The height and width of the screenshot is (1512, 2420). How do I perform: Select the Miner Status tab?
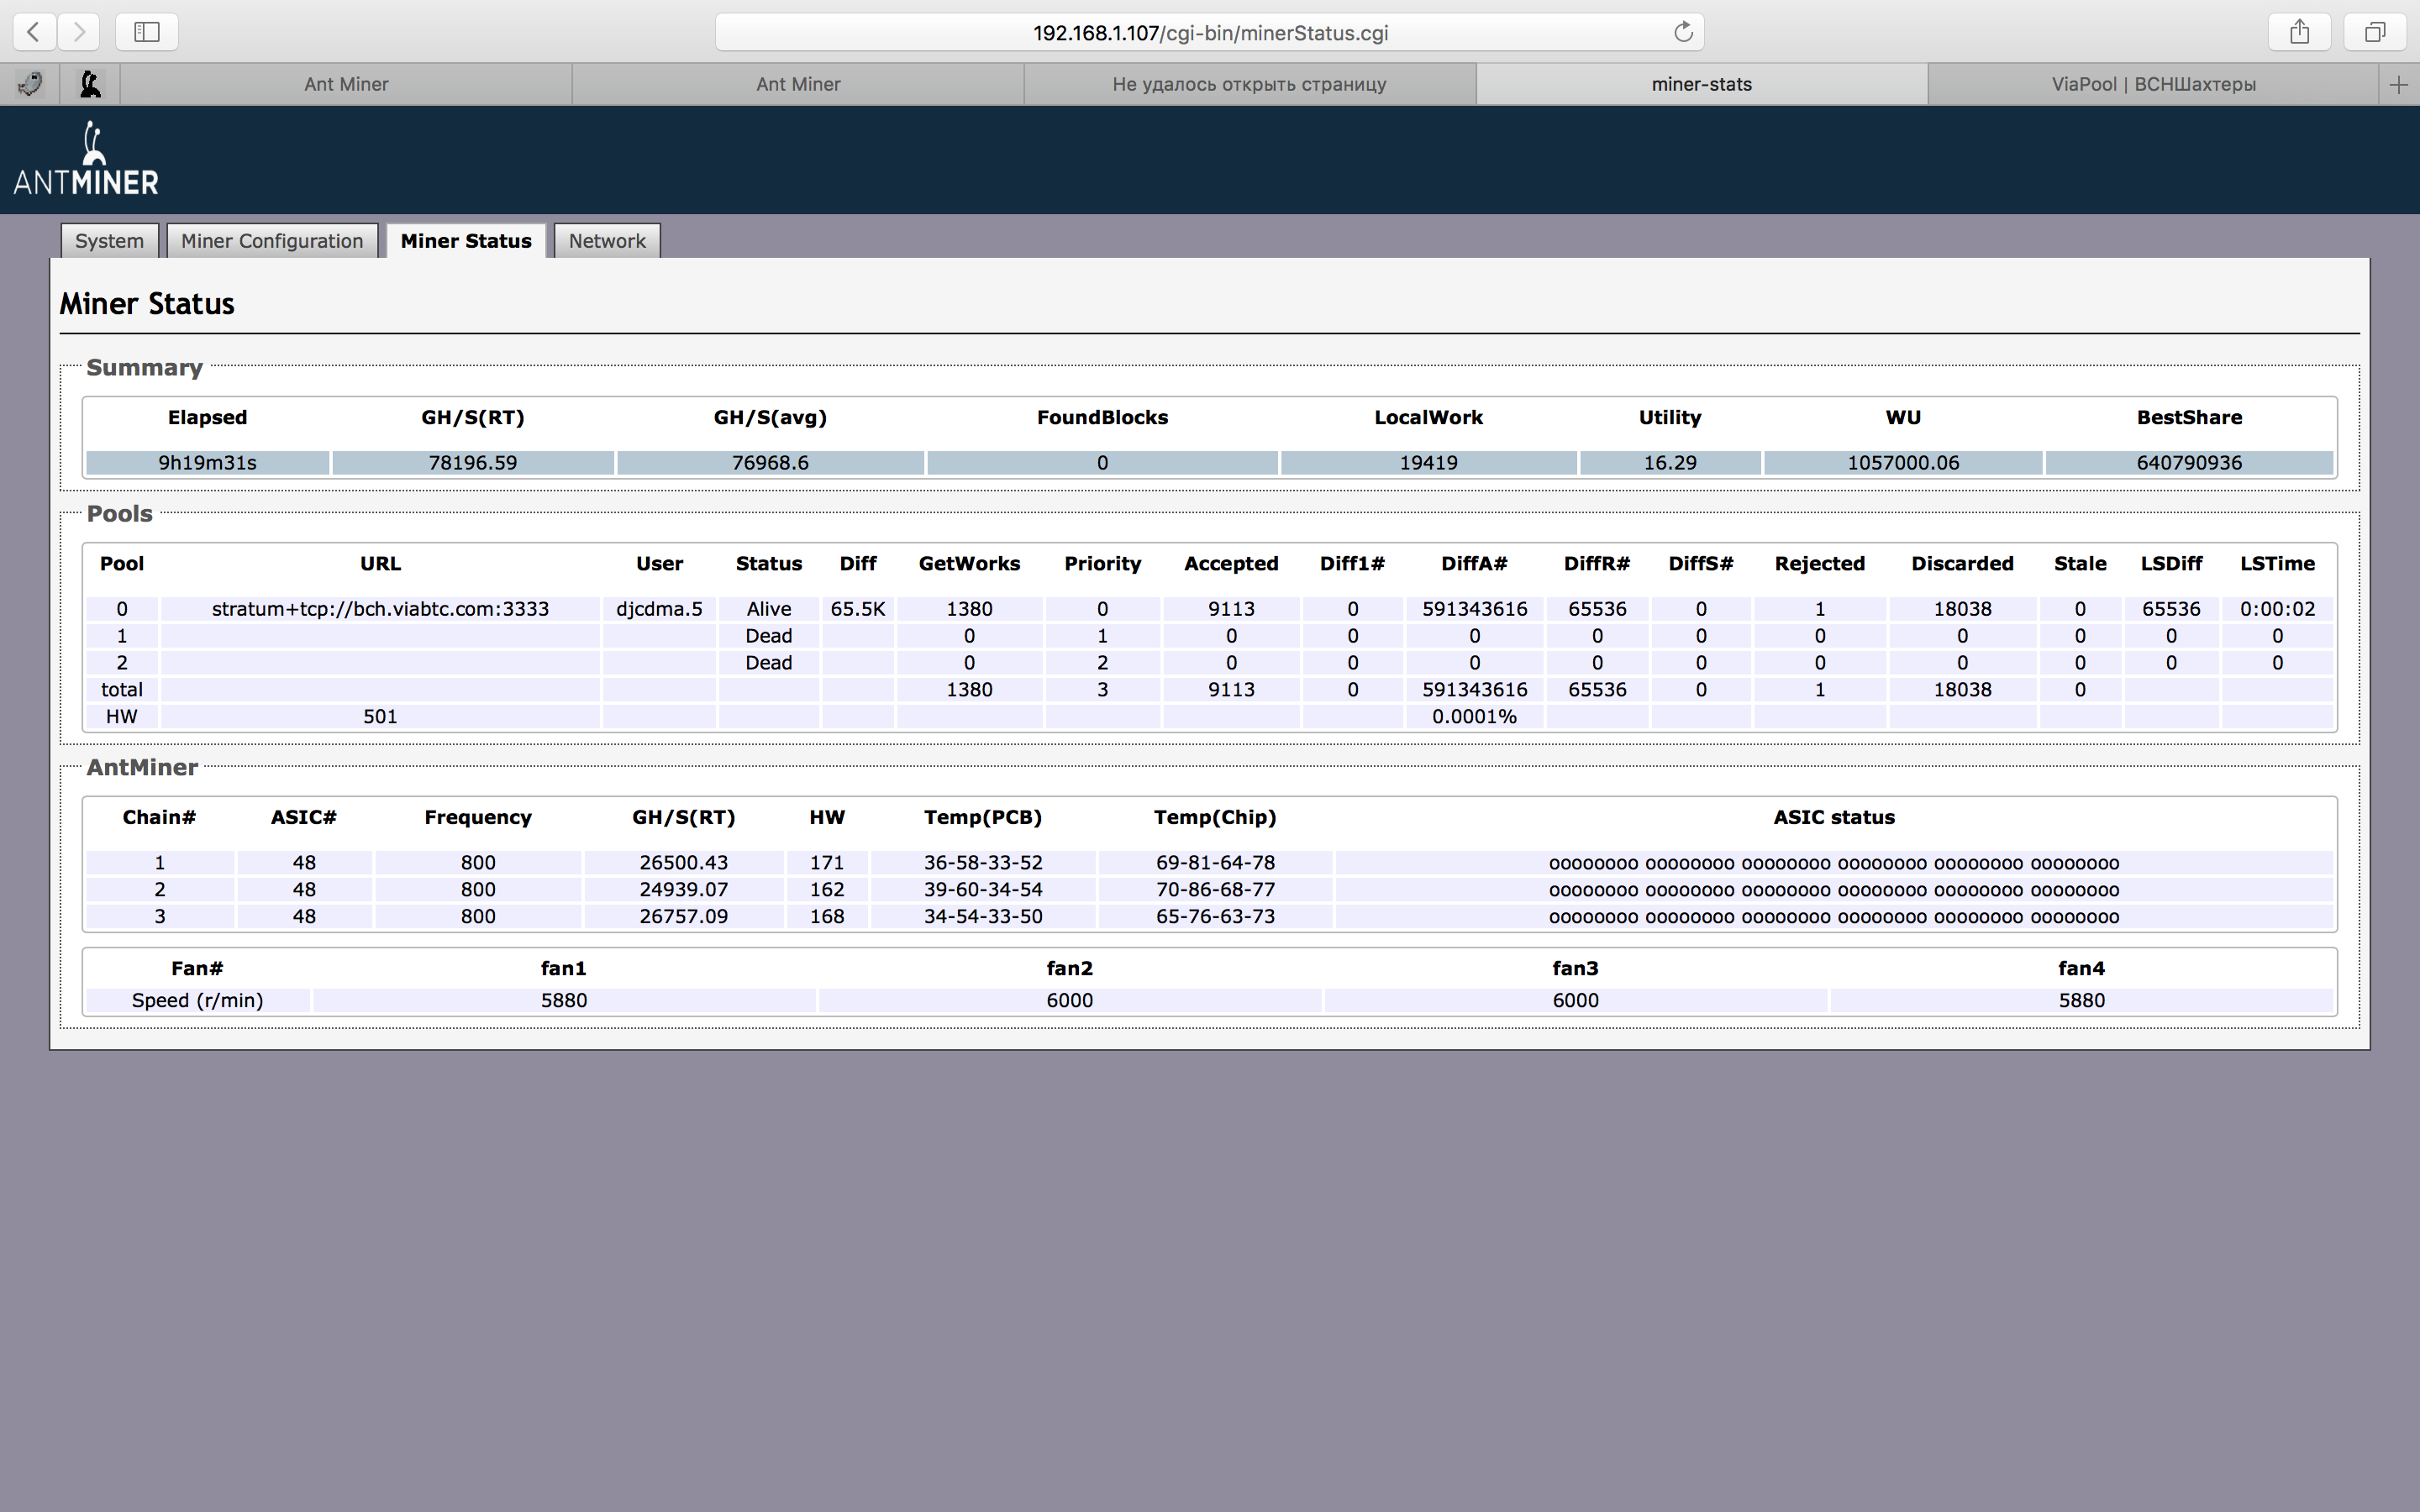click(466, 241)
